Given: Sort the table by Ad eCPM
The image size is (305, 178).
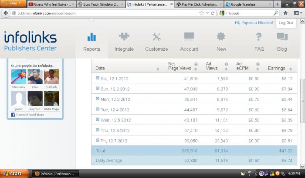Looking at the screenshot, I should coord(258,69).
